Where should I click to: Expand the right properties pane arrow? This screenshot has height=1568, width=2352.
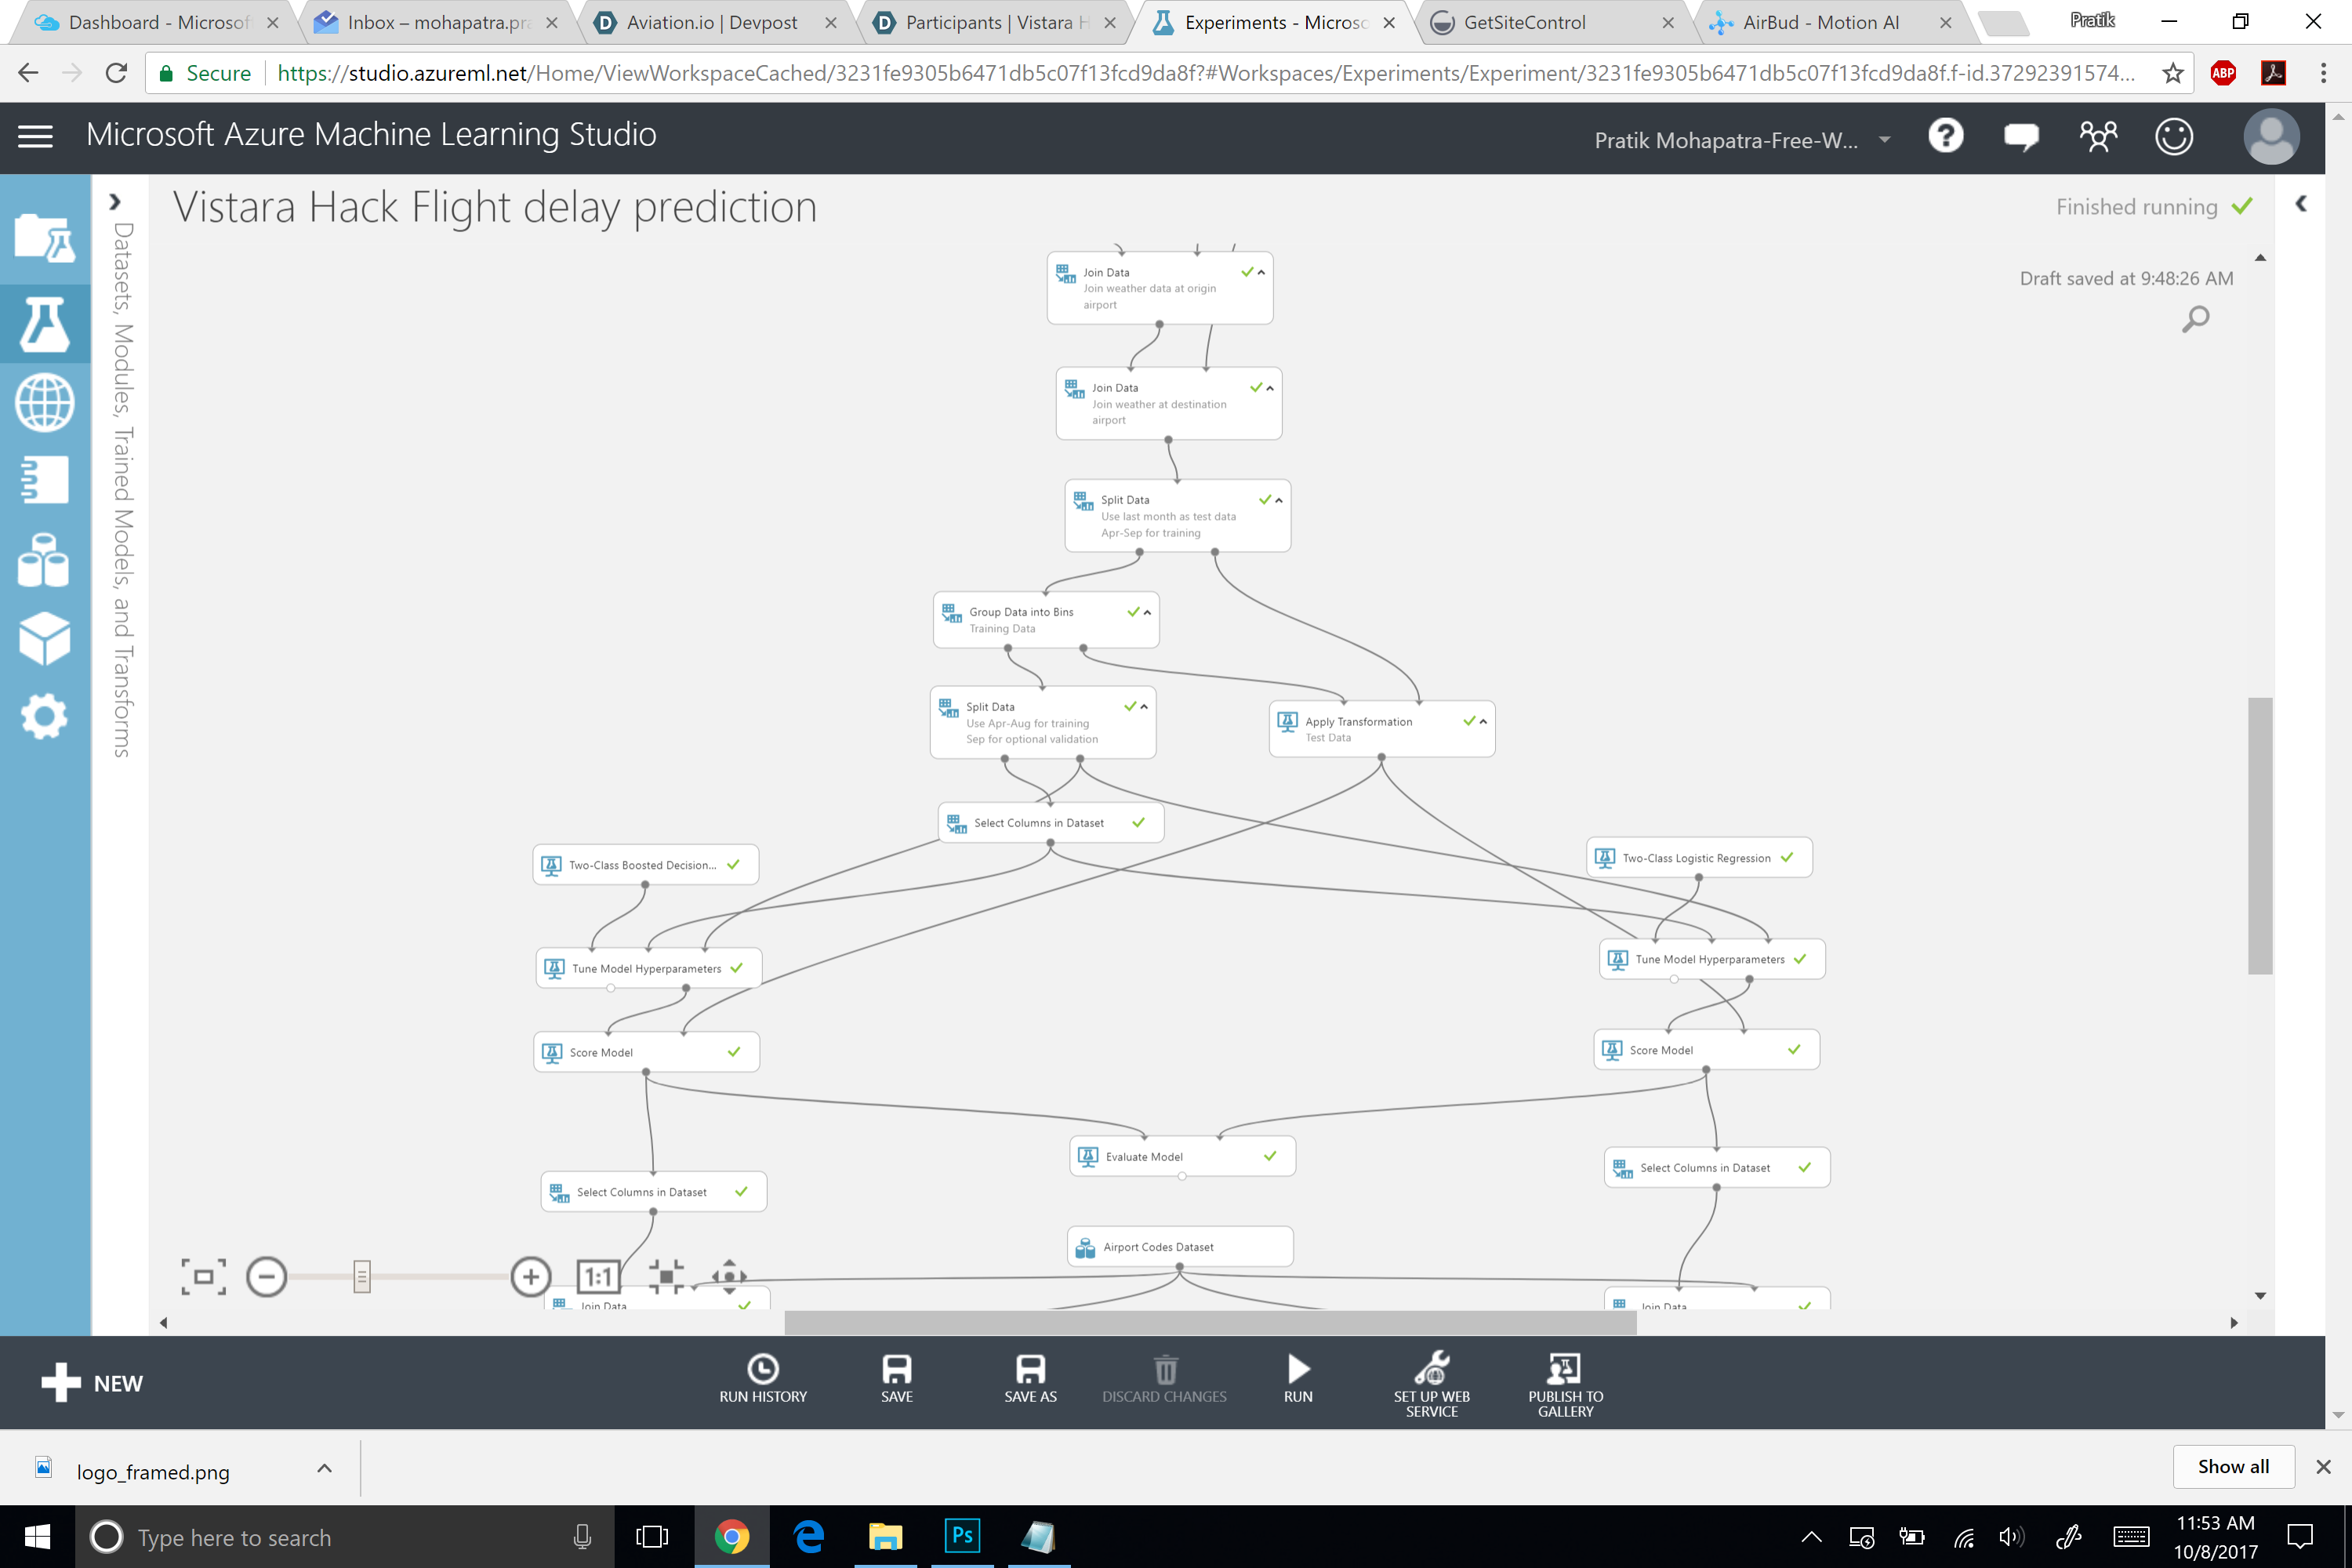pos(2301,204)
